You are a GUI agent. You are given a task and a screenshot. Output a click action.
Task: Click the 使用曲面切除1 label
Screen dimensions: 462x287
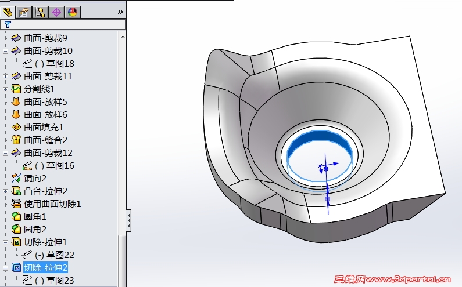coord(52,204)
